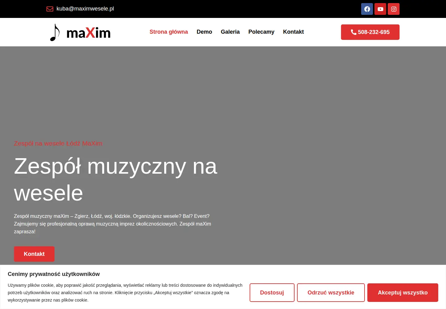This screenshot has width=446, height=309.
Task: Accept cookies with Akceptuj wszystko
Action: tap(403, 293)
